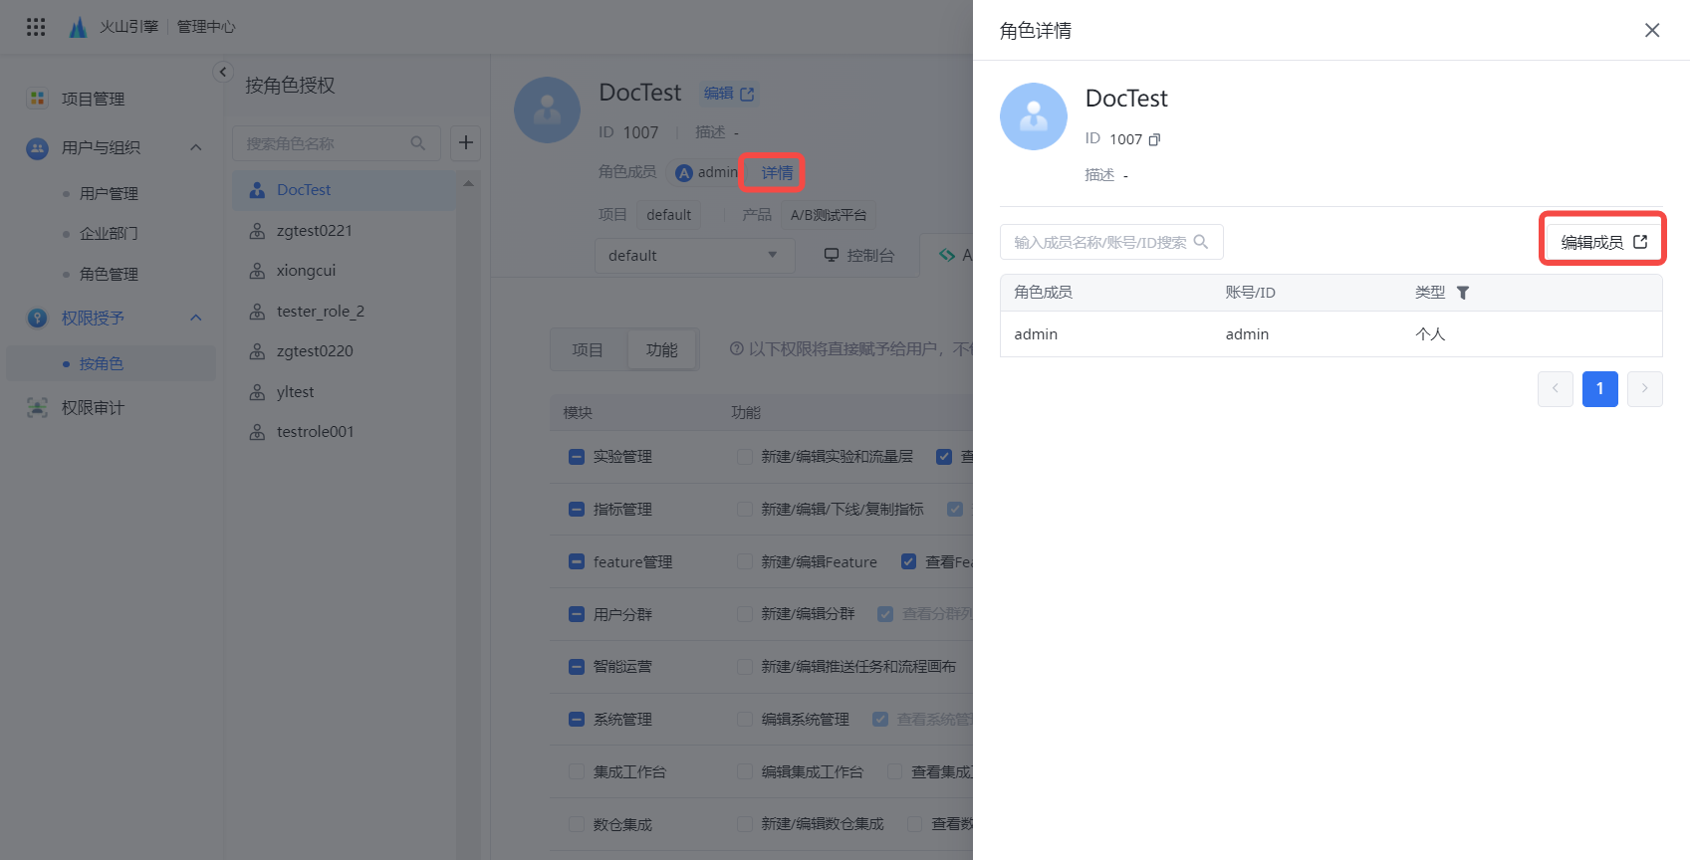
Task: Check the 集成工作台 module checkbox
Action: coord(577,771)
